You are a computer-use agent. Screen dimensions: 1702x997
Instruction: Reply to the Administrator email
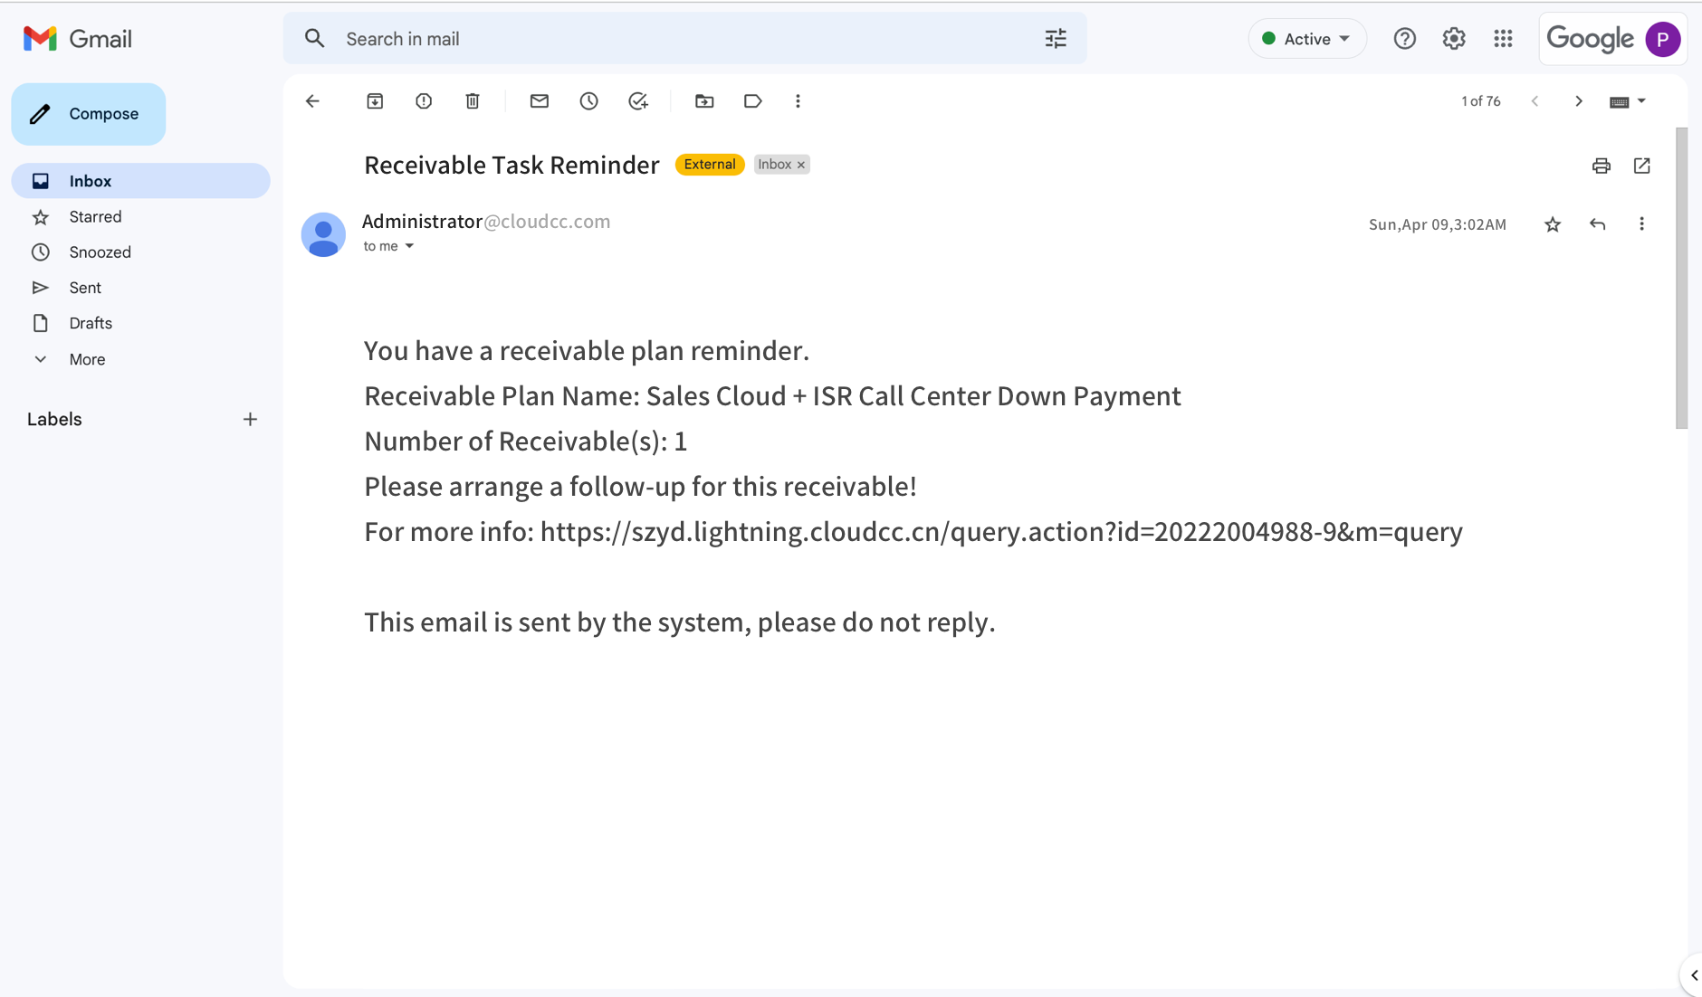(x=1598, y=224)
